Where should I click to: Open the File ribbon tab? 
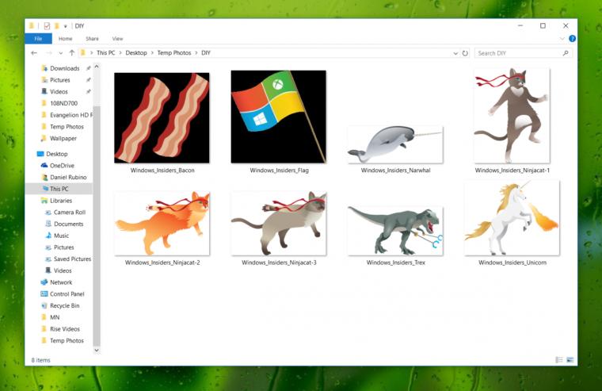point(38,39)
